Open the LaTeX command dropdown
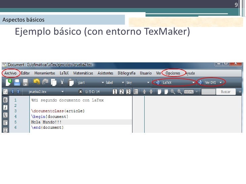246x184 pixels. pos(193,83)
